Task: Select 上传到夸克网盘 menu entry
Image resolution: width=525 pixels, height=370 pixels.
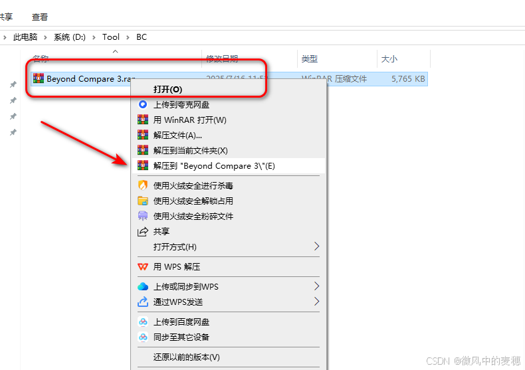Action: pos(229,105)
